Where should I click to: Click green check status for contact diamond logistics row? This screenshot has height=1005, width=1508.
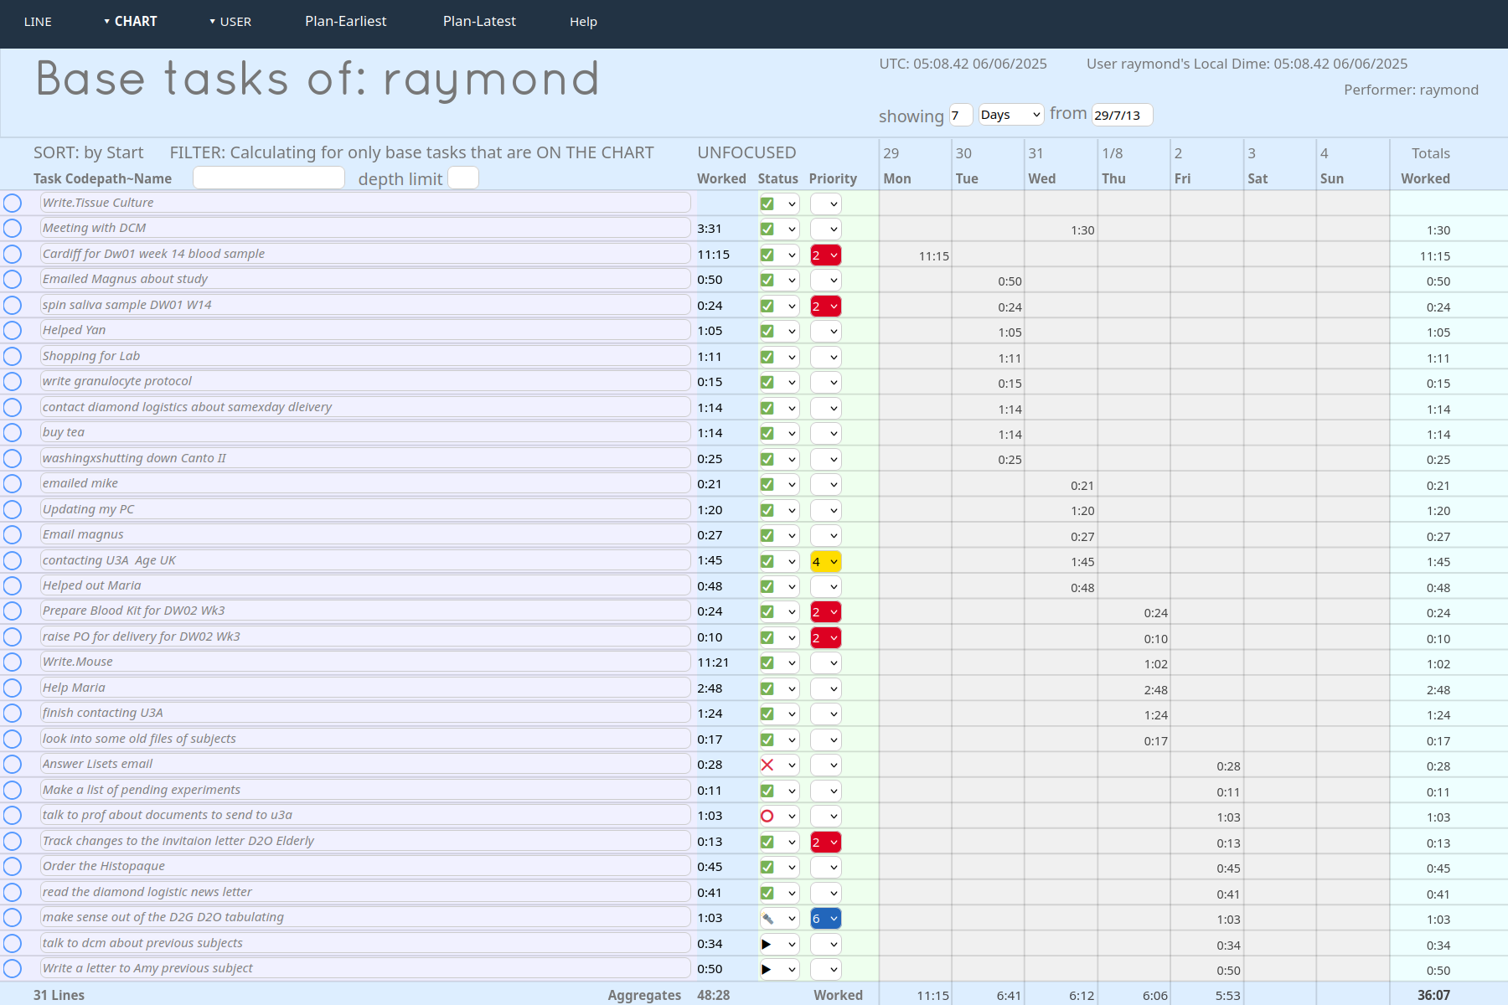tap(767, 408)
